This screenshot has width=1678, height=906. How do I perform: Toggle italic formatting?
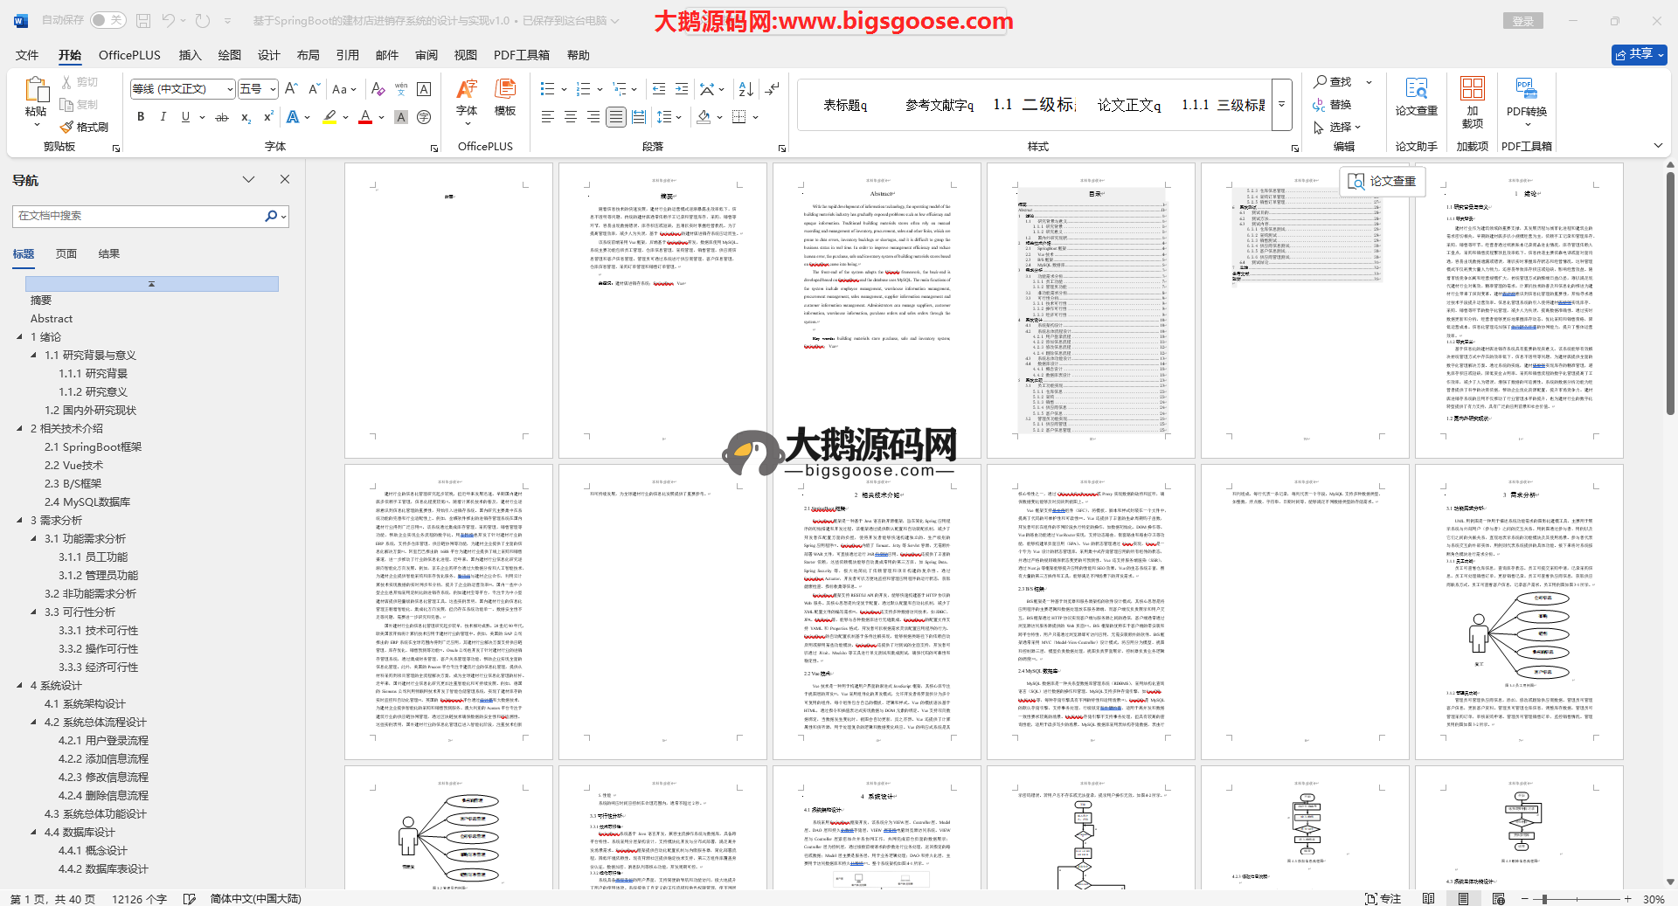pos(163,117)
